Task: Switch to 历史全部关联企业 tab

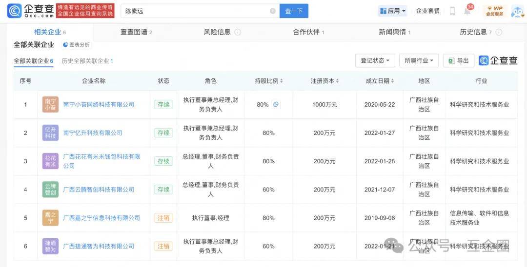Action: coord(87,61)
